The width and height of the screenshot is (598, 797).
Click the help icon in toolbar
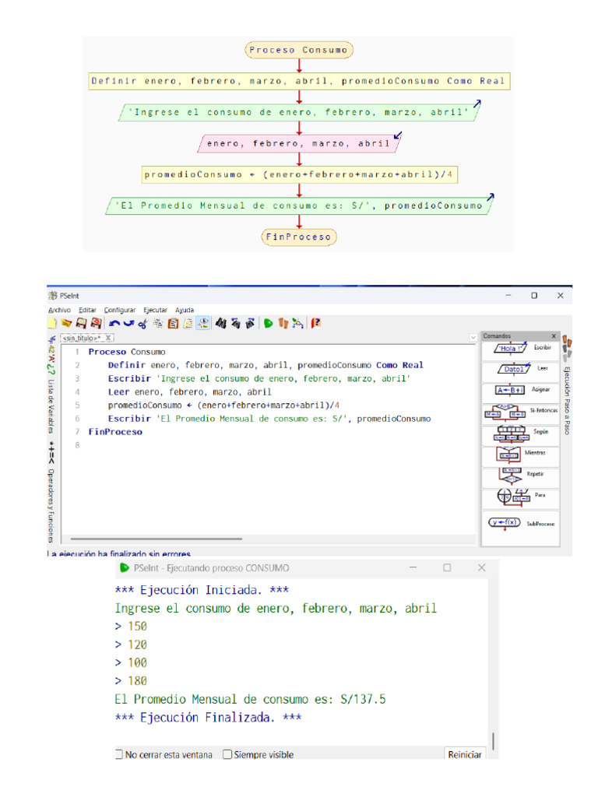tap(316, 323)
